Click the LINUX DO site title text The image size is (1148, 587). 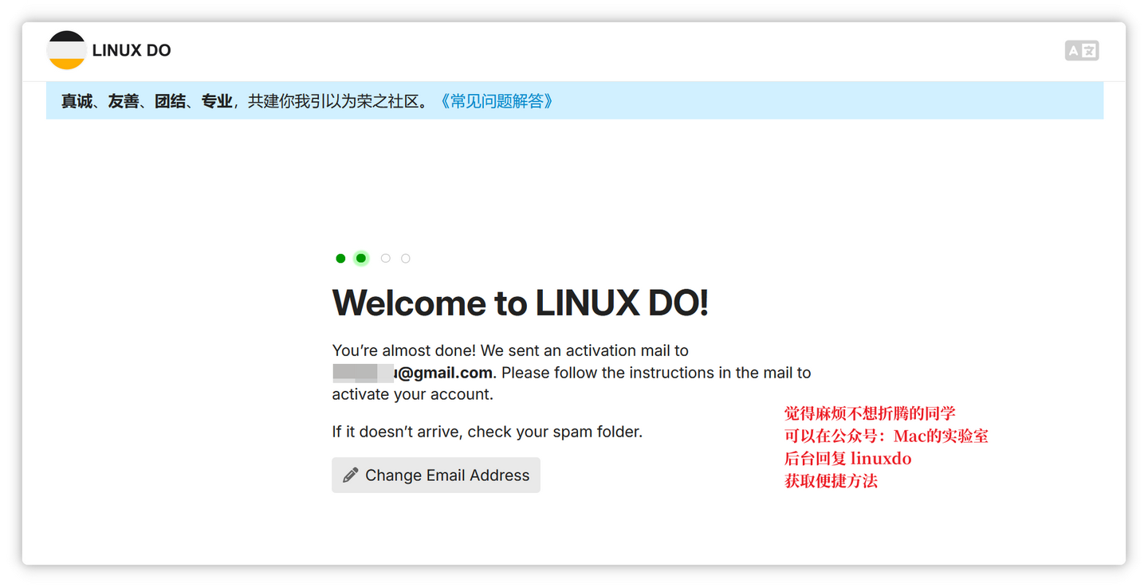(132, 49)
